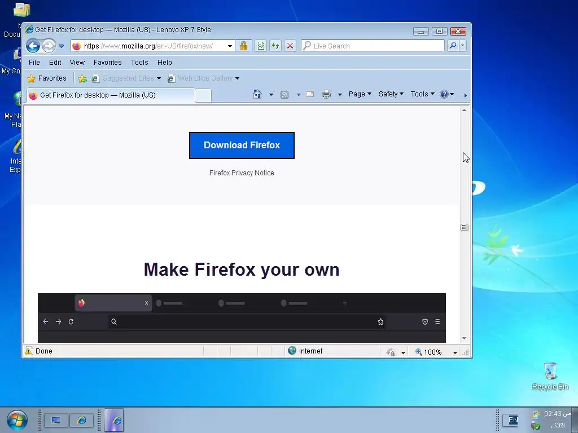
Task: Click the status bar warning icon
Action: (x=29, y=351)
